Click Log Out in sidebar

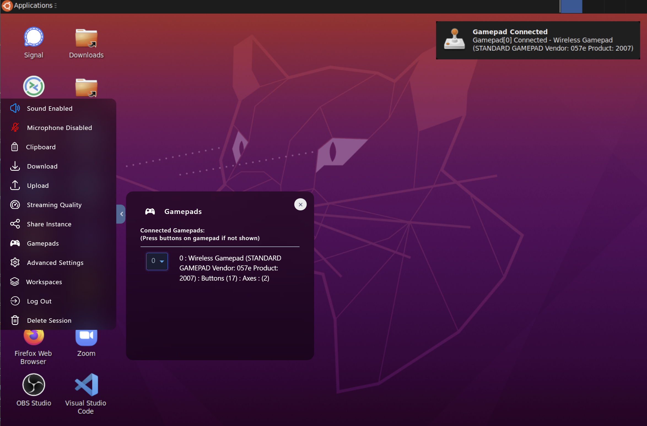pyautogui.click(x=39, y=301)
